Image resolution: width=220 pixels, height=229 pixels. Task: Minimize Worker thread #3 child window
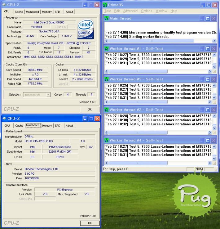[202, 110]
